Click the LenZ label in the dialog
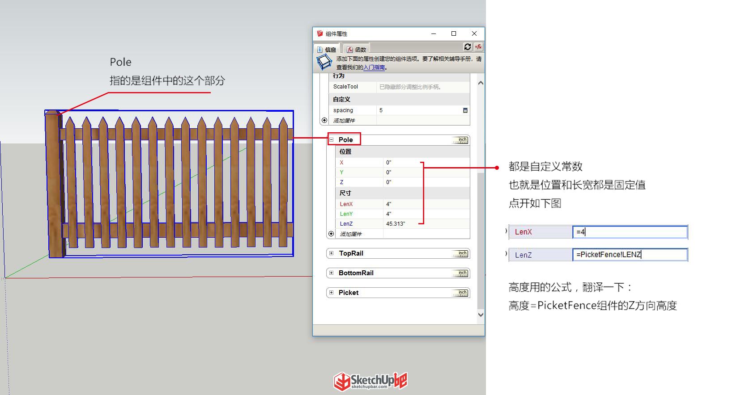This screenshot has width=741, height=395. point(346,224)
